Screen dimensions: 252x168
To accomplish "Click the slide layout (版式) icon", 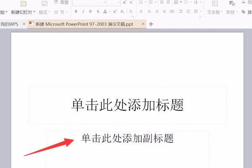I will 45,3.
